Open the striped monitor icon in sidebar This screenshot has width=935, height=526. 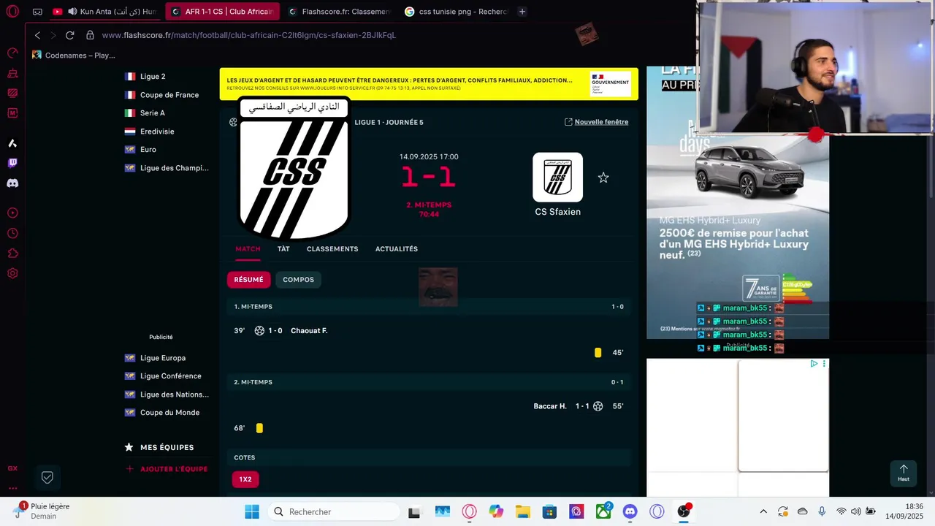pyautogui.click(x=12, y=93)
